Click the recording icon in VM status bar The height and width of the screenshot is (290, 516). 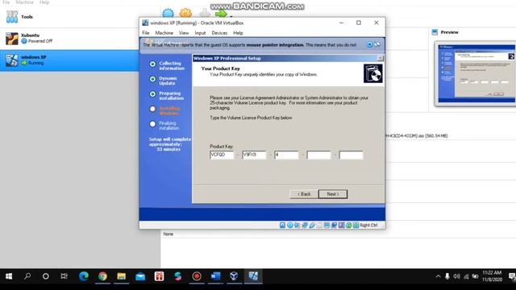coord(335,226)
